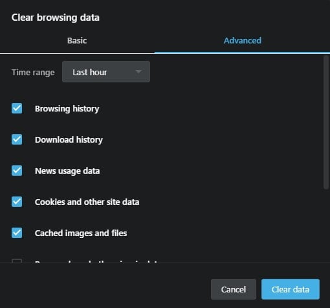Untick the Download history checkbox
Viewport: 330px width, 308px height.
tap(17, 139)
